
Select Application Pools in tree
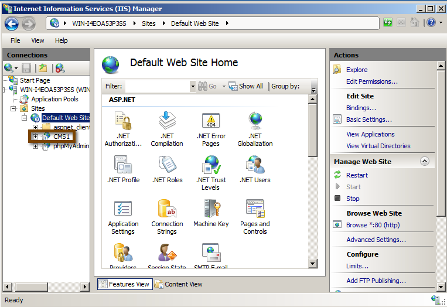click(54, 99)
